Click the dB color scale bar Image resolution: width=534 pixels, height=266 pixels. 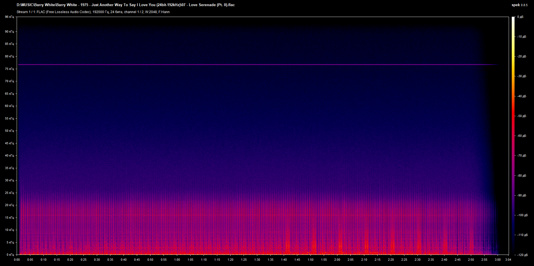point(513,136)
